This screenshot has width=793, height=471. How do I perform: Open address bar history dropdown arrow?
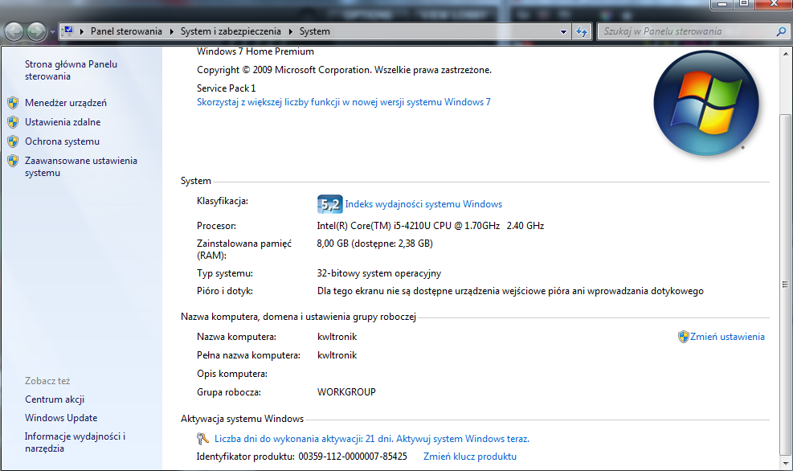tap(563, 32)
